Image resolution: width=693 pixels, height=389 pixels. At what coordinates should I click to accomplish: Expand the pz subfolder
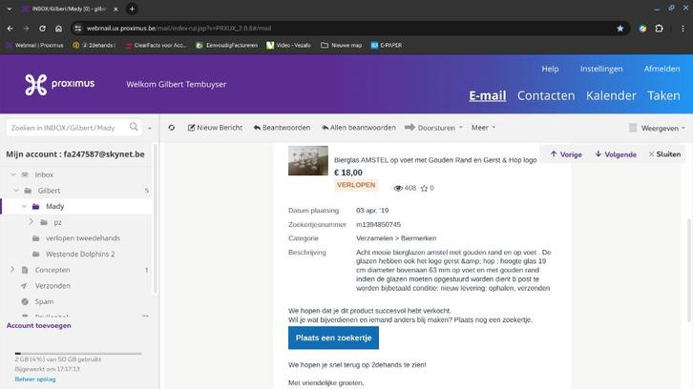[x=31, y=222]
